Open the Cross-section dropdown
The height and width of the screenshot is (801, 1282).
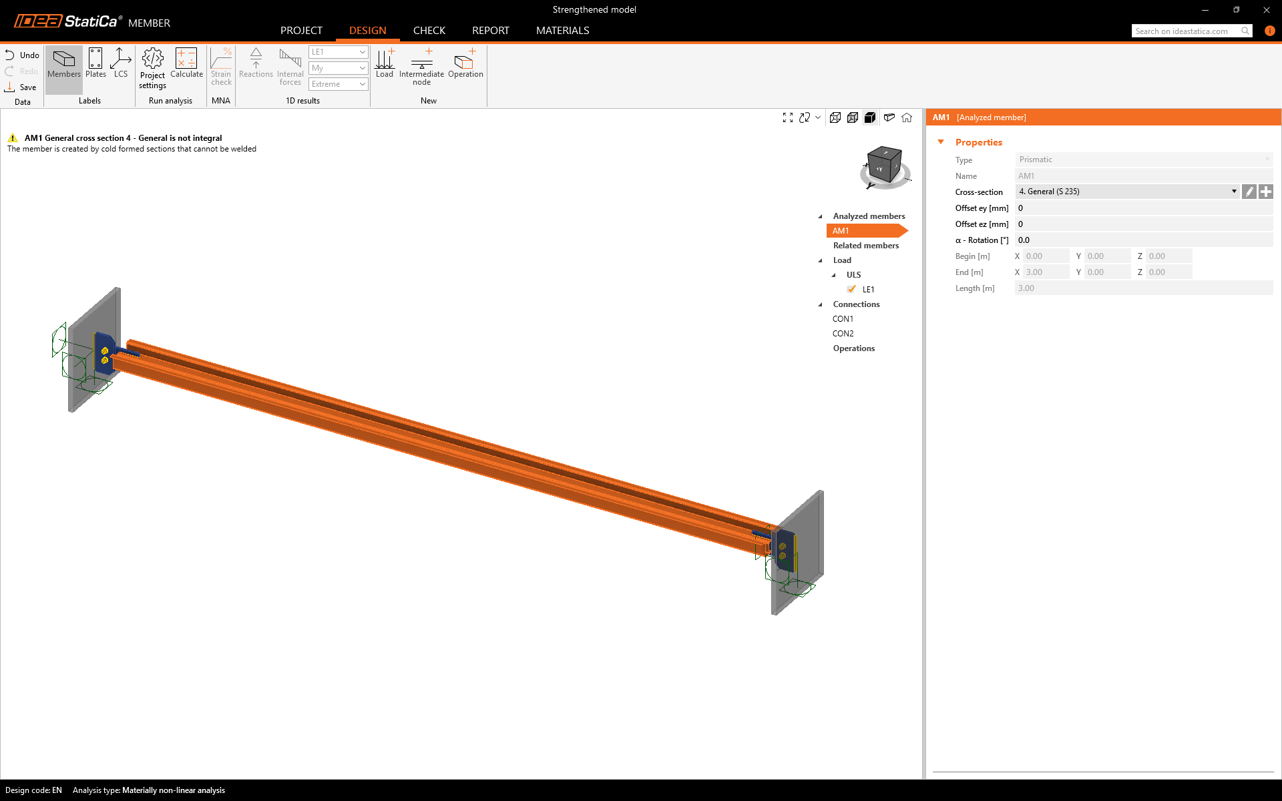[1233, 192]
